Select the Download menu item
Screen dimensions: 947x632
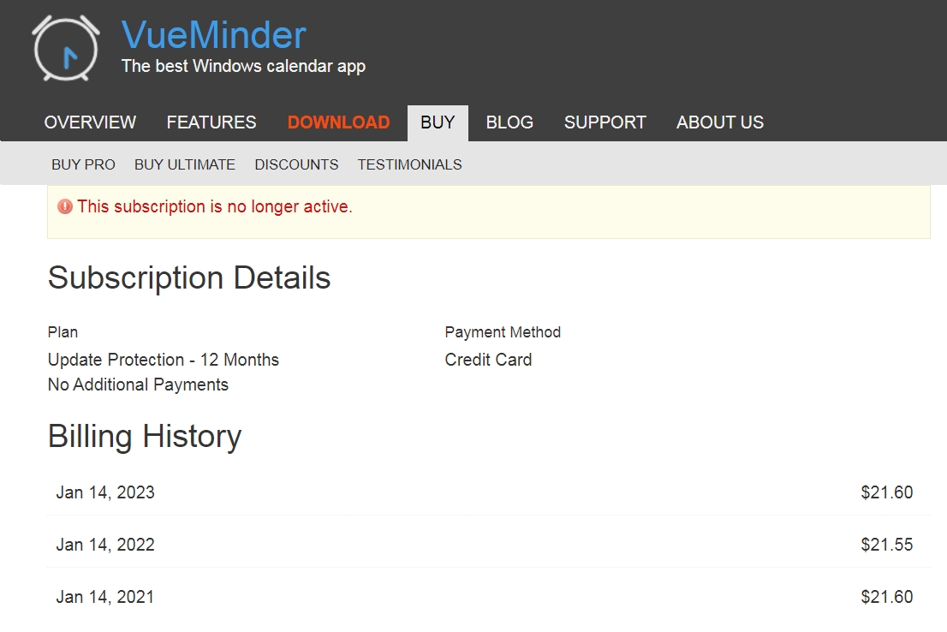pos(339,122)
